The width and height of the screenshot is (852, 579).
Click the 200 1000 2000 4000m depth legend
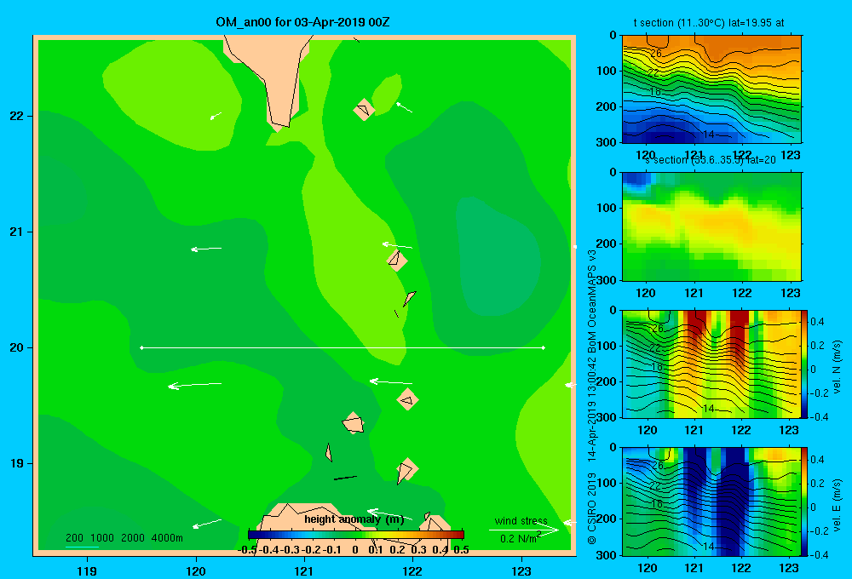124,538
